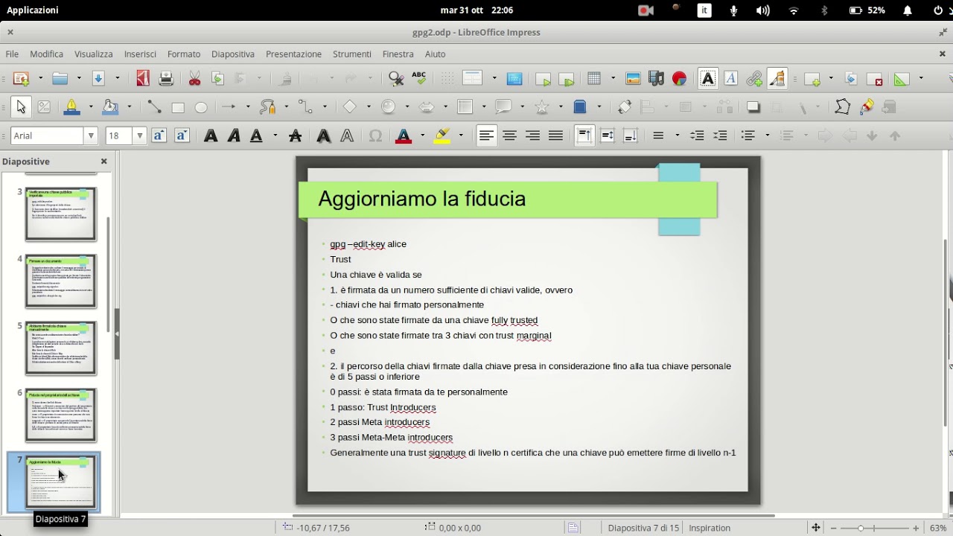The image size is (953, 536).
Task: Cut selection with the scissors icon
Action: coord(195,78)
